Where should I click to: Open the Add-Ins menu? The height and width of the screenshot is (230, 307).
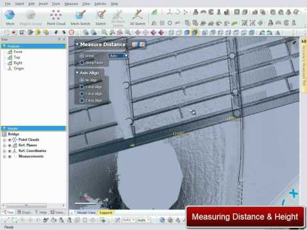[100, 4]
